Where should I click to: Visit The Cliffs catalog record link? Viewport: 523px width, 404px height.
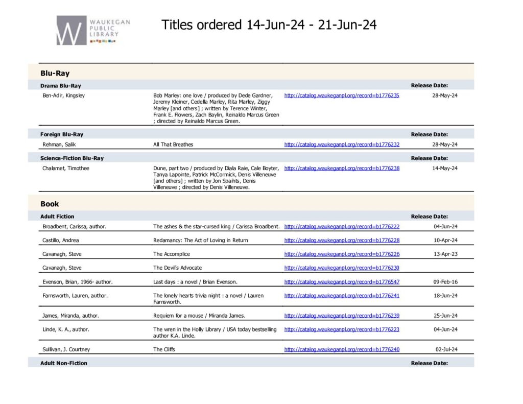coord(342,349)
